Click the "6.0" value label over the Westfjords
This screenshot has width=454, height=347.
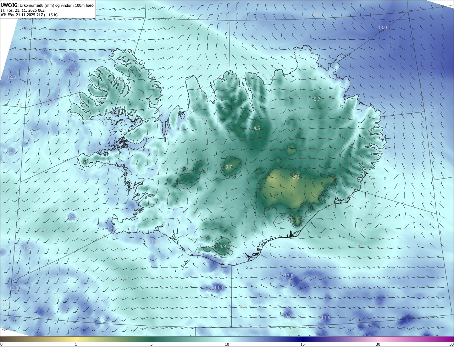109,87
